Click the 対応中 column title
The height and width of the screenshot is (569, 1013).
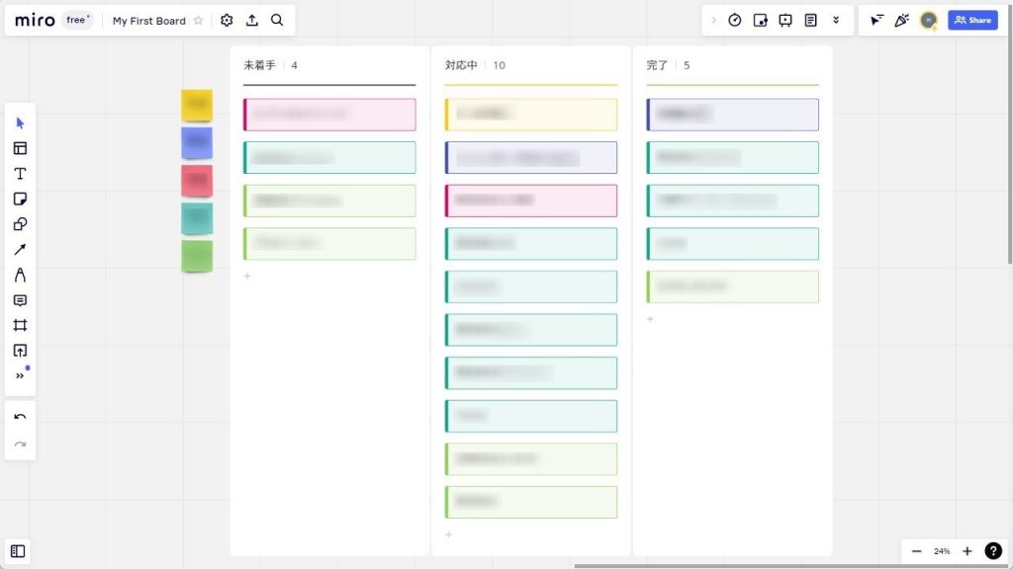tap(461, 65)
